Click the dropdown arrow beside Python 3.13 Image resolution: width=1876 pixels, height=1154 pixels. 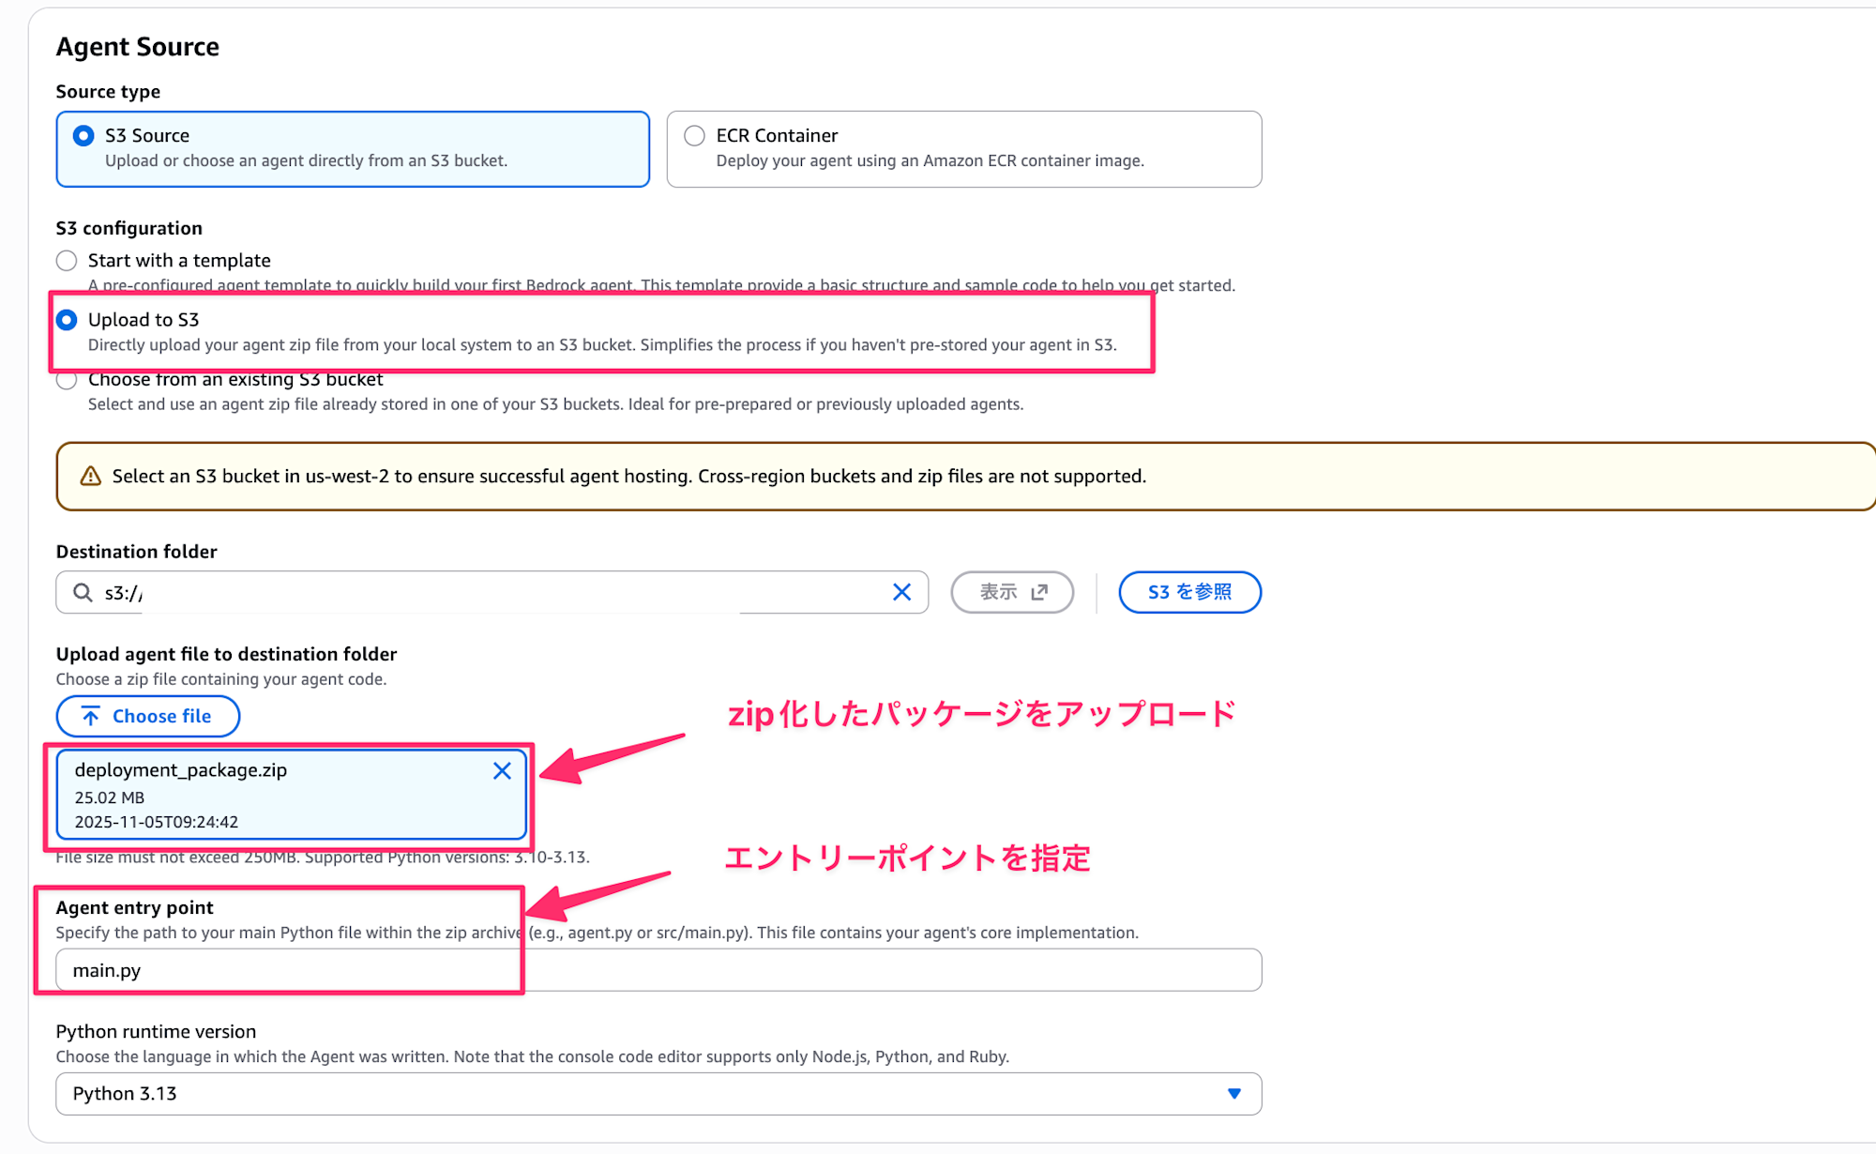pyautogui.click(x=1234, y=1094)
